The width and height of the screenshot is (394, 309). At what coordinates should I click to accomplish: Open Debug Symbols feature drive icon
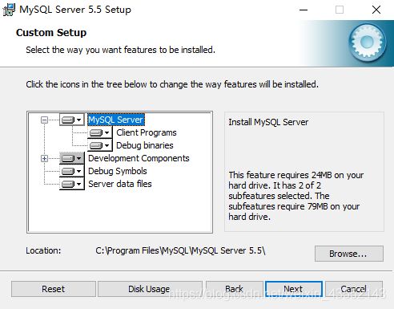coord(71,171)
